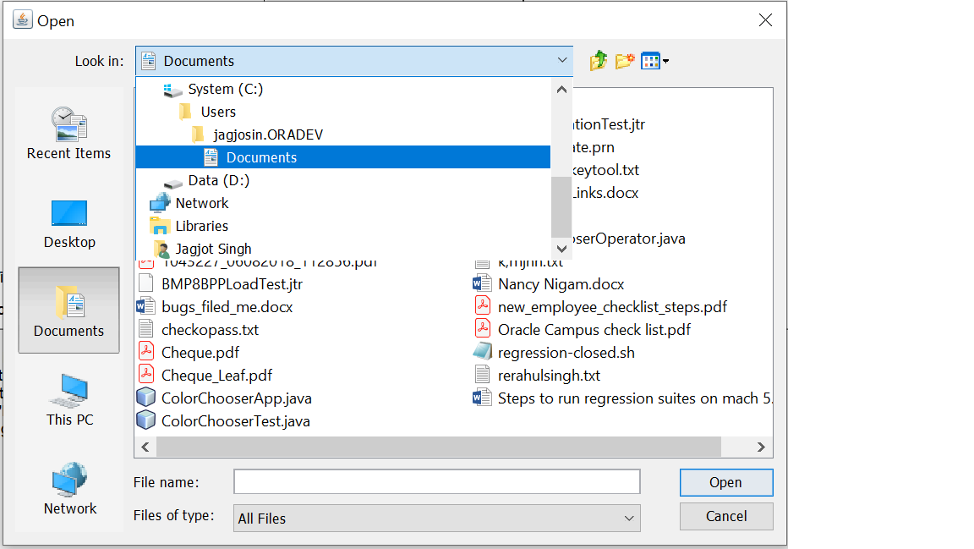Click the dropdown list scroll down arrow
The image size is (974, 549).
pos(561,249)
